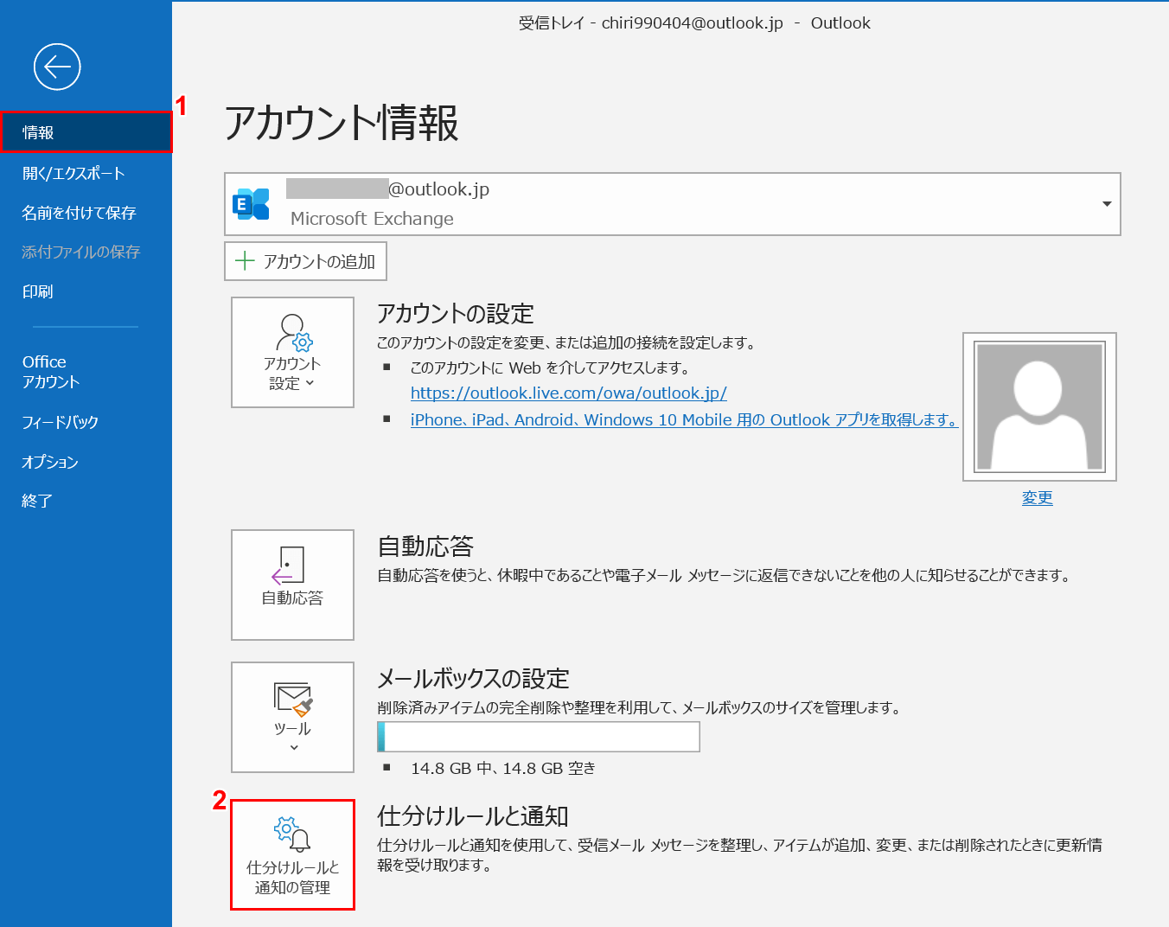Click the 自動応答 section heading

425,546
